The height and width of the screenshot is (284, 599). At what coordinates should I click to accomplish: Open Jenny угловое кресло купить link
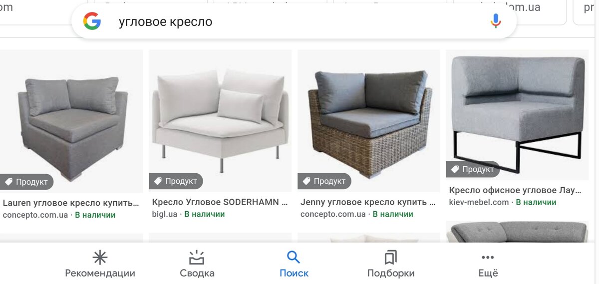pos(367,202)
